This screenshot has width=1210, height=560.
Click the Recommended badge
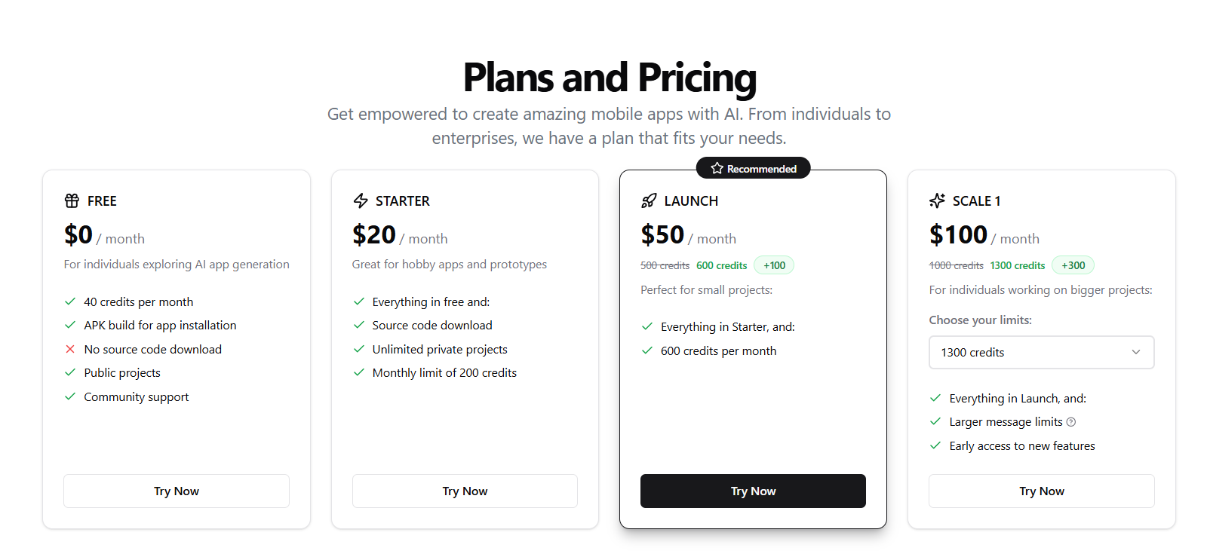tap(753, 168)
